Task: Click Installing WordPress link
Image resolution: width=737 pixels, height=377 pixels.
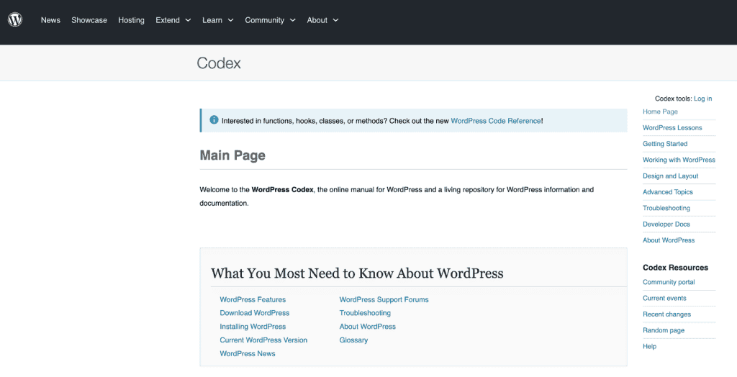Action: (x=253, y=327)
